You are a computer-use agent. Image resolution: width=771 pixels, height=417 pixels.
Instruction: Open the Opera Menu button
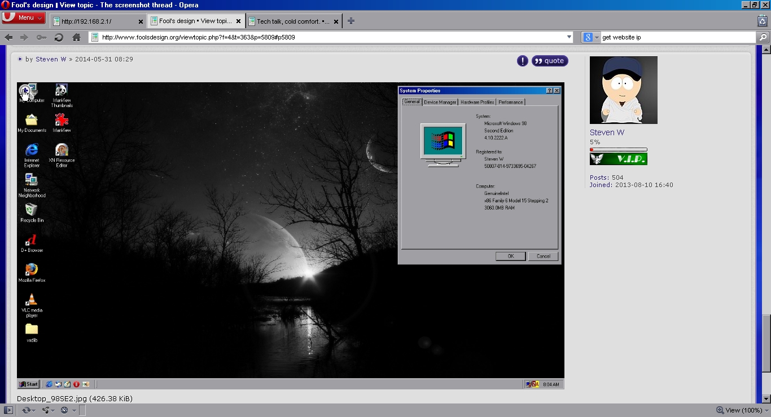coord(23,17)
